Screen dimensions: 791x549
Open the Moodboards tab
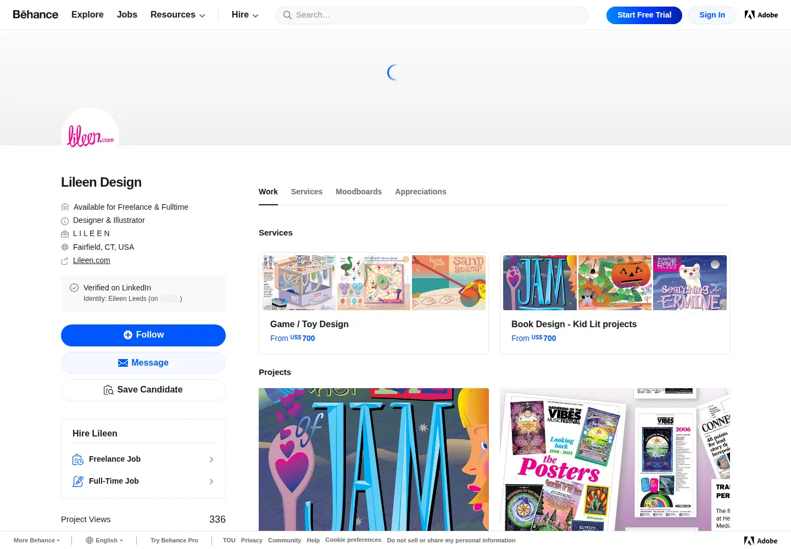point(359,192)
